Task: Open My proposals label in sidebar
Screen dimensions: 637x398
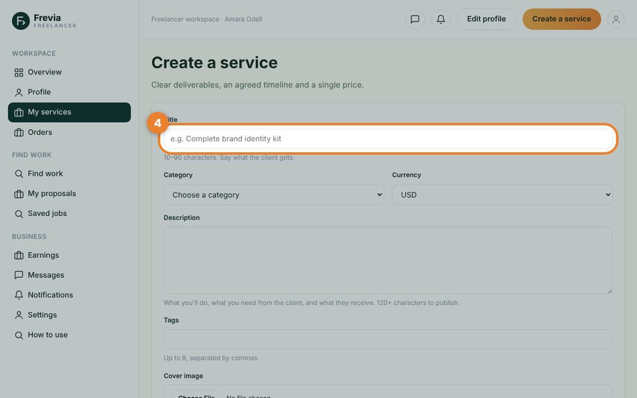Action: pyautogui.click(x=52, y=194)
